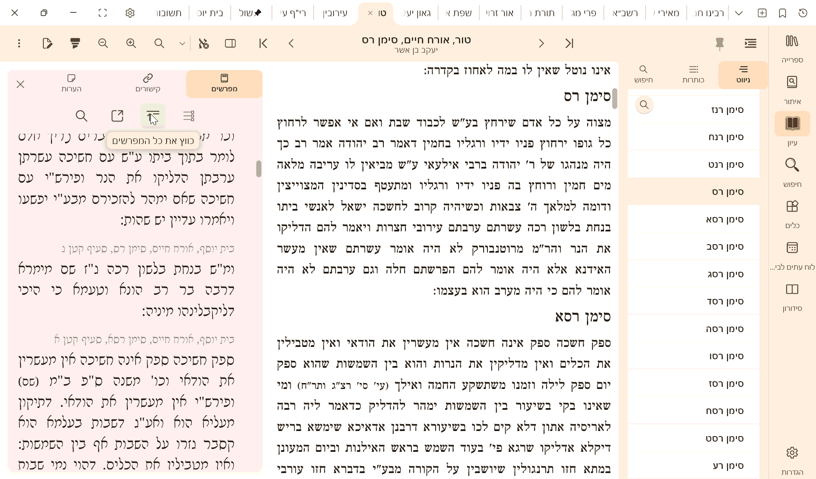Switch to the הערות notes tab
This screenshot has width=816, height=479.
pos(71,84)
